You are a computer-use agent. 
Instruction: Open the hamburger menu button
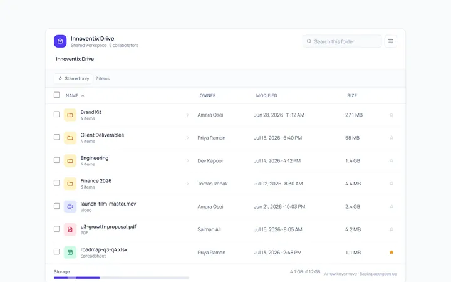coord(391,41)
